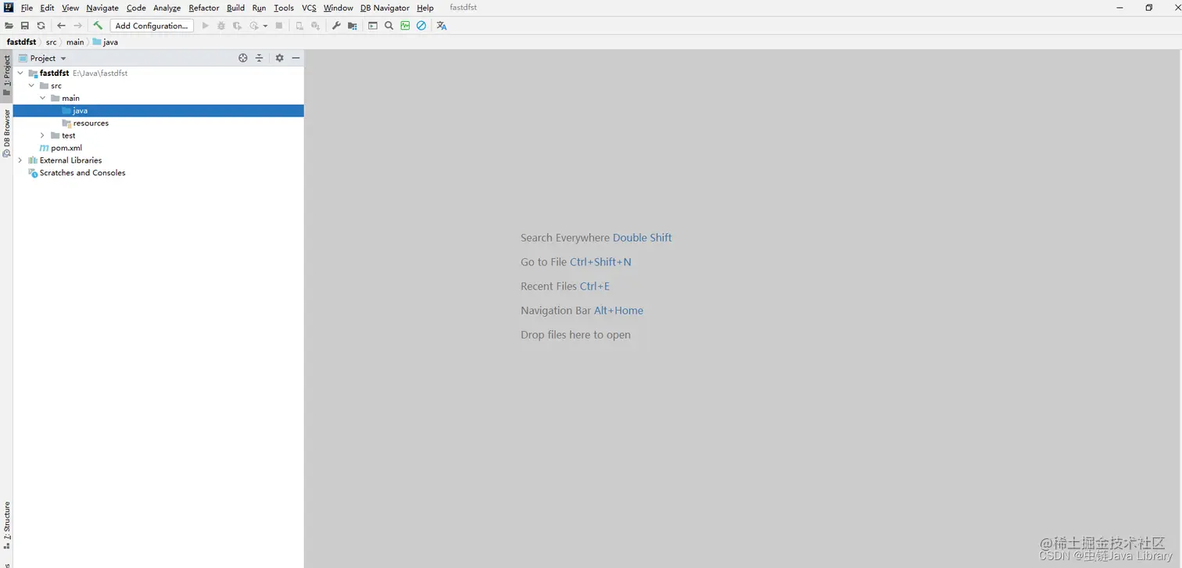Click the green monitor graph toolbar icon
Image resolution: width=1182 pixels, height=568 pixels.
pos(405,26)
